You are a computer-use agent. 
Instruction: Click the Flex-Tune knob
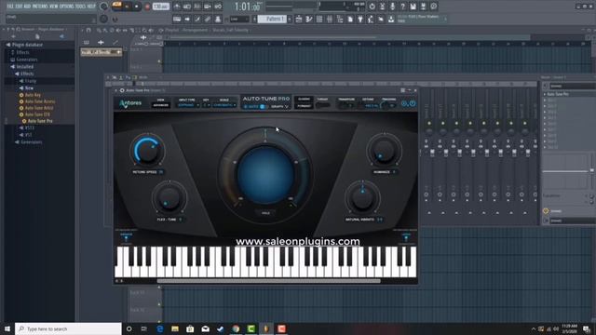[x=169, y=198]
